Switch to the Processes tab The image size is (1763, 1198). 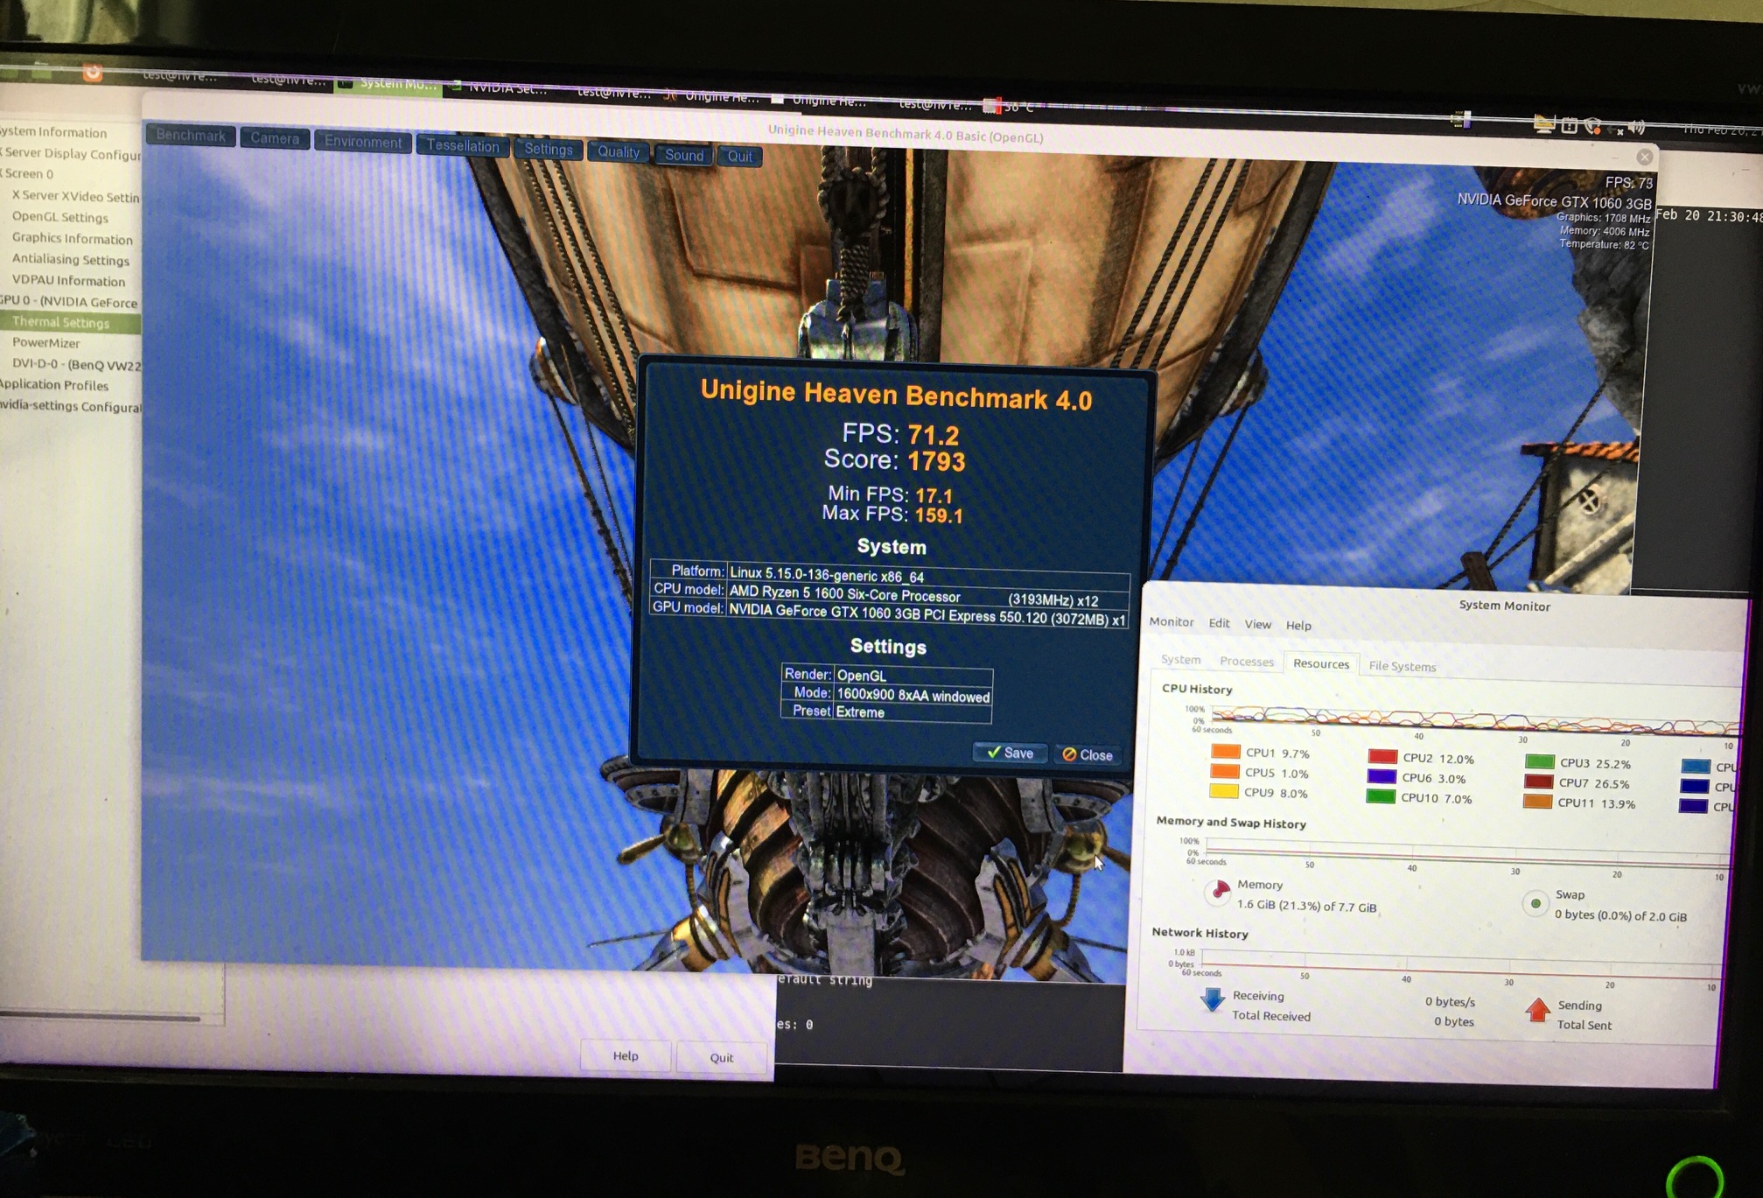click(x=1247, y=661)
